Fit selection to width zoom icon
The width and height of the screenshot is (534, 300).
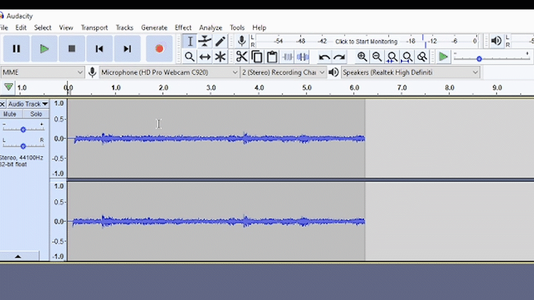pyautogui.click(x=392, y=56)
